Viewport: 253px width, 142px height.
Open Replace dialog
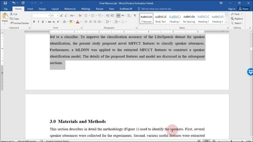pyautogui.click(x=237, y=19)
